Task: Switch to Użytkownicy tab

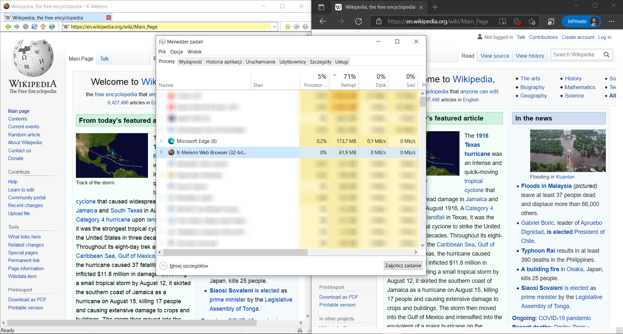Action: point(293,62)
